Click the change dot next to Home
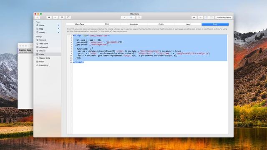Image resolution: width=267 pixels, height=150 pixels. (x=58, y=25)
